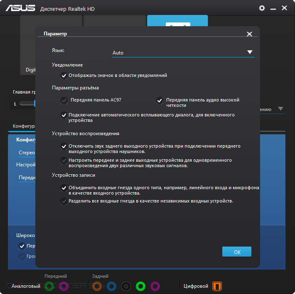The image size is (295, 294).
Task: Click the rear green analog jack
Action: tap(140, 286)
